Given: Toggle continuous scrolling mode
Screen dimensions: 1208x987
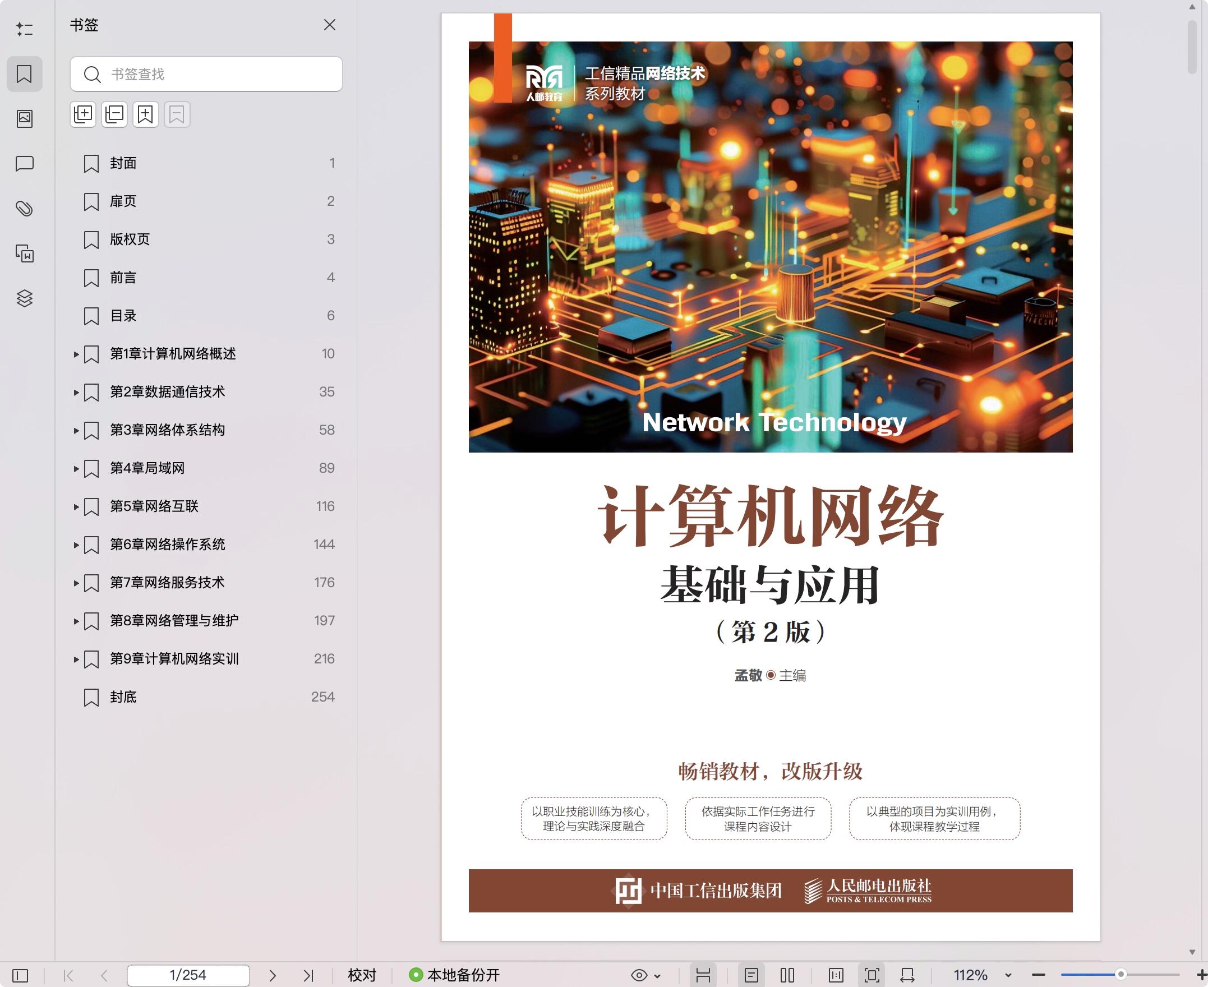Looking at the screenshot, I should tap(703, 976).
